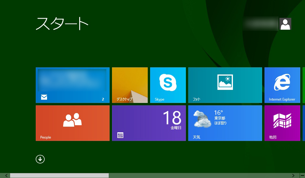Click the user account picture icon

[285, 24]
